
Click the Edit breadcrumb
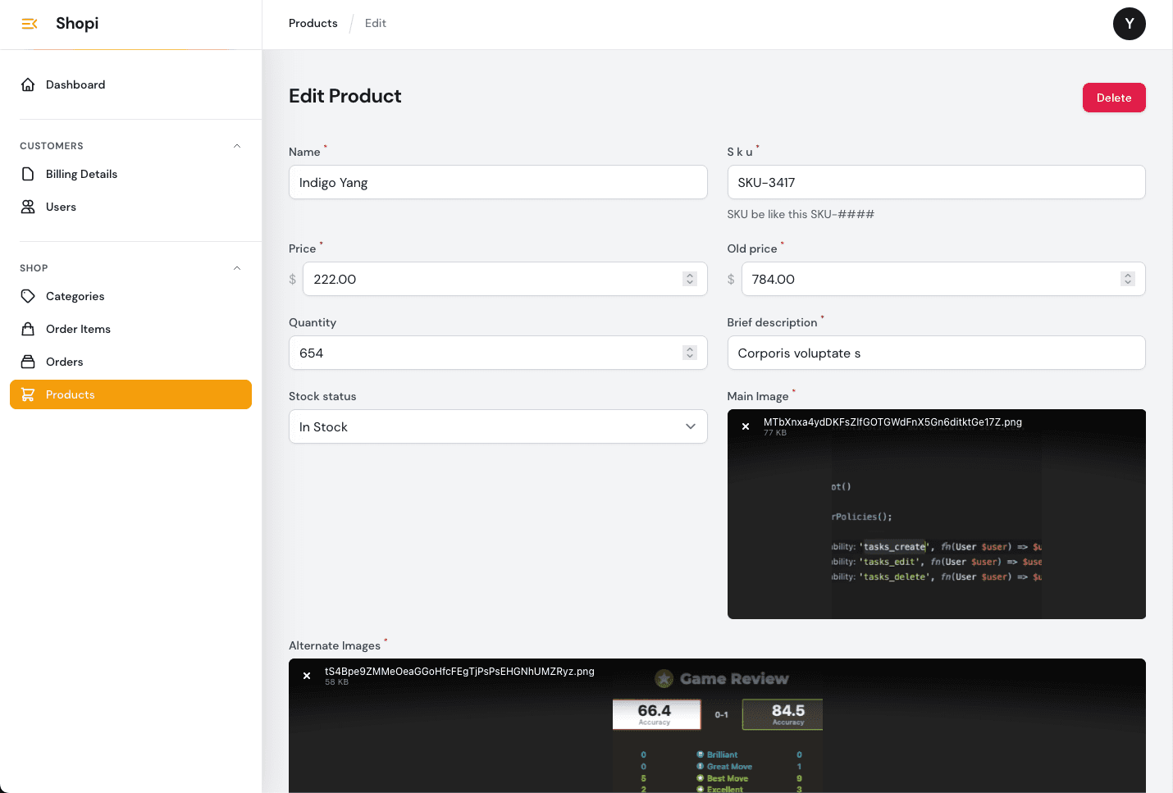point(376,23)
